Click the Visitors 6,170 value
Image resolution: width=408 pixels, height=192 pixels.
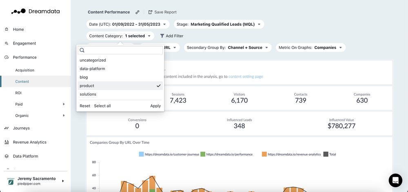(x=239, y=100)
